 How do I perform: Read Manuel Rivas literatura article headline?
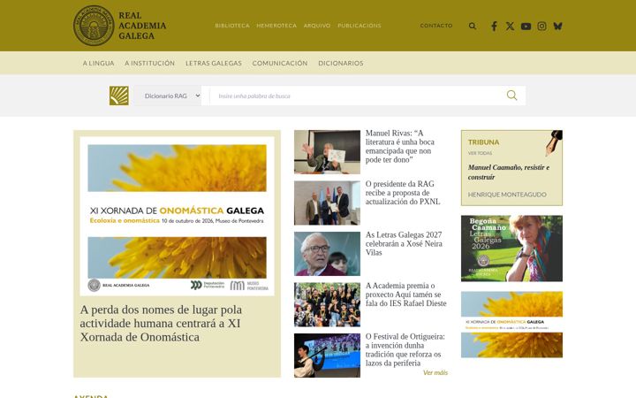(x=400, y=146)
